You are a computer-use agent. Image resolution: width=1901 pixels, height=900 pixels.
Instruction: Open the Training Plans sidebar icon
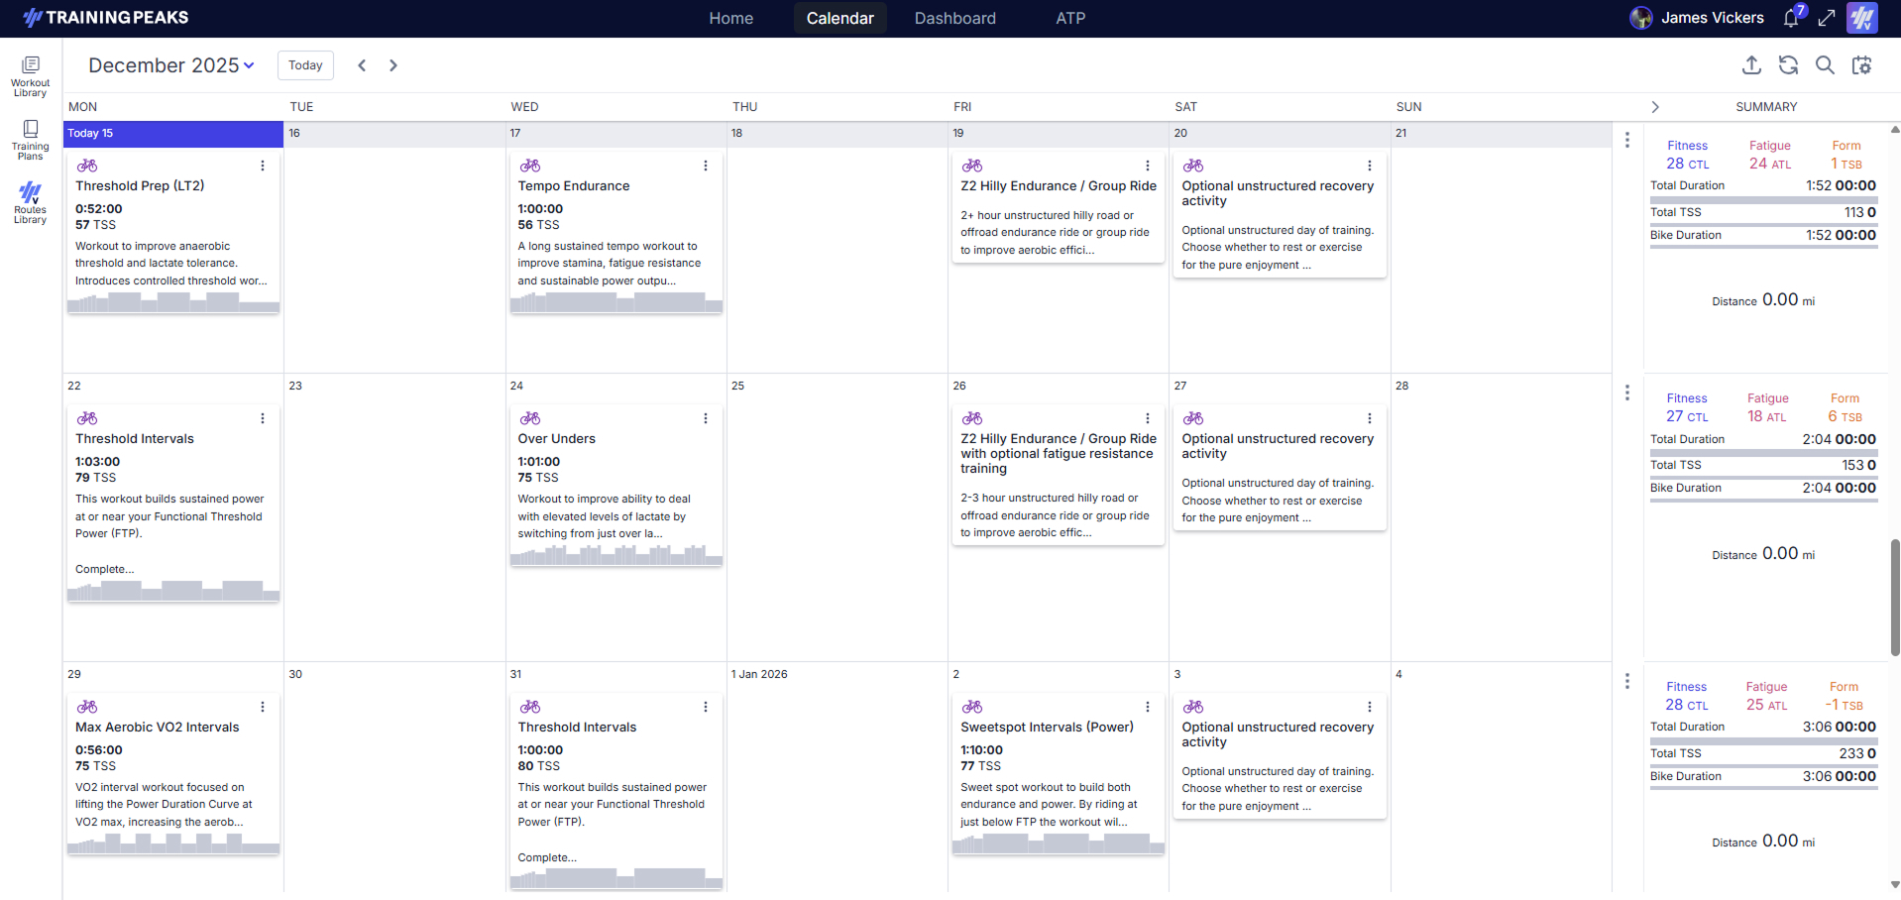click(30, 140)
